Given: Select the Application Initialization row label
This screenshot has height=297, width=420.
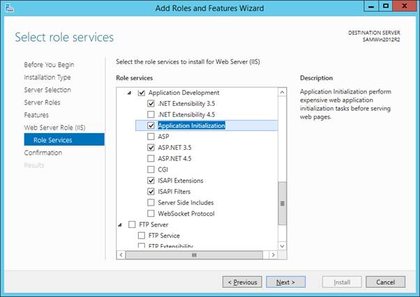Looking at the screenshot, I should (192, 125).
